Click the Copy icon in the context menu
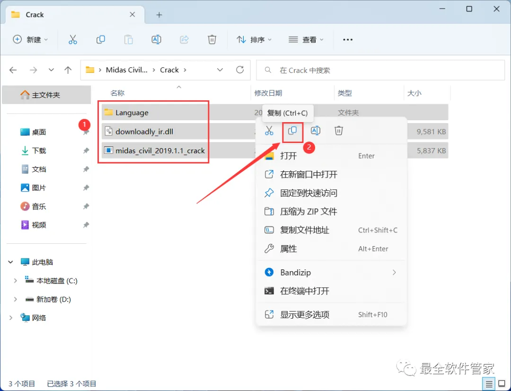 coord(292,131)
